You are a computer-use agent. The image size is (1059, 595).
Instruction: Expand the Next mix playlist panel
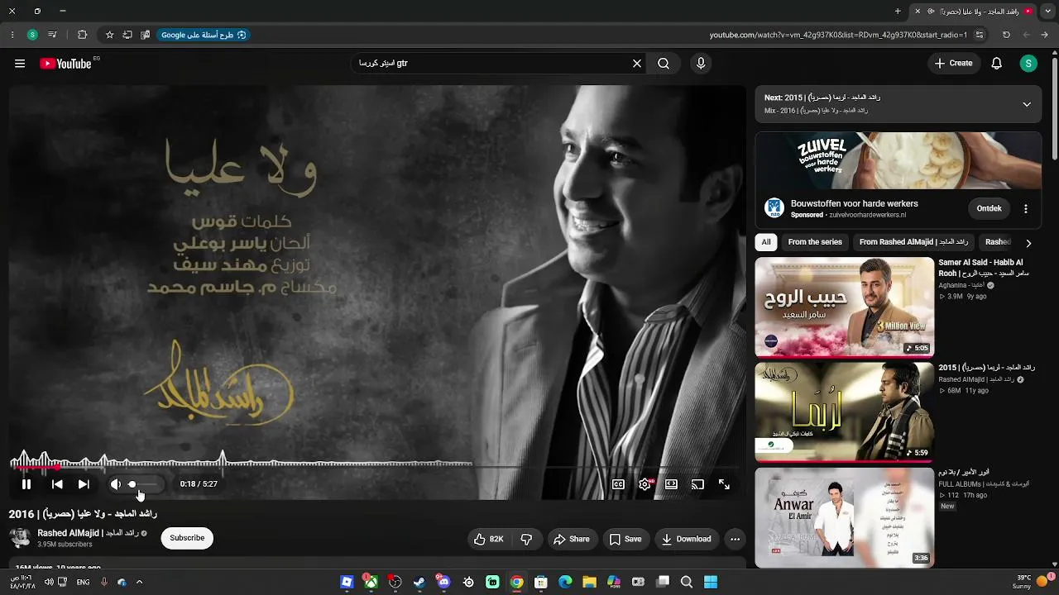1027,104
